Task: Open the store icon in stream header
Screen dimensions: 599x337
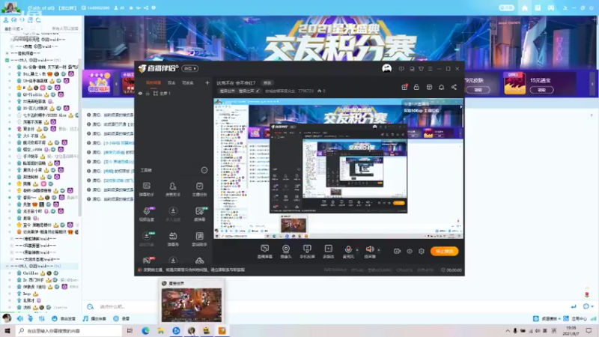Action: pos(429,87)
